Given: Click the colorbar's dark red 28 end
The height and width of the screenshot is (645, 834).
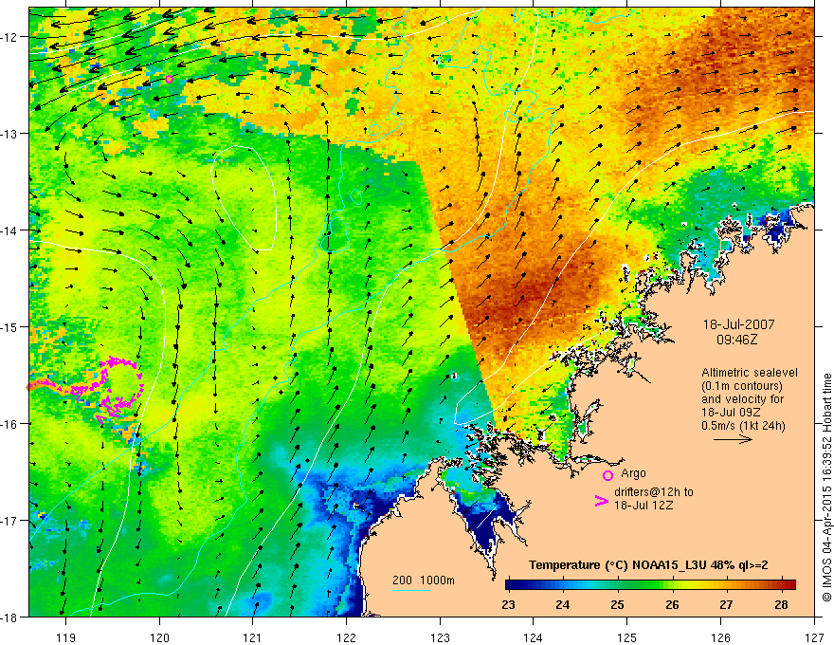Looking at the screenshot, I should (x=789, y=584).
